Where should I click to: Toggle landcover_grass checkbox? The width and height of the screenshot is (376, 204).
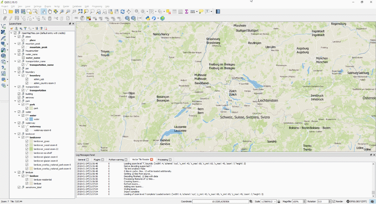(x=27, y=141)
